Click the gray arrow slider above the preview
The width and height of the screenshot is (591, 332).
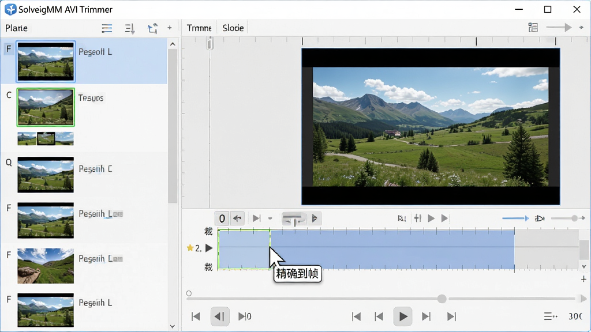559,28
